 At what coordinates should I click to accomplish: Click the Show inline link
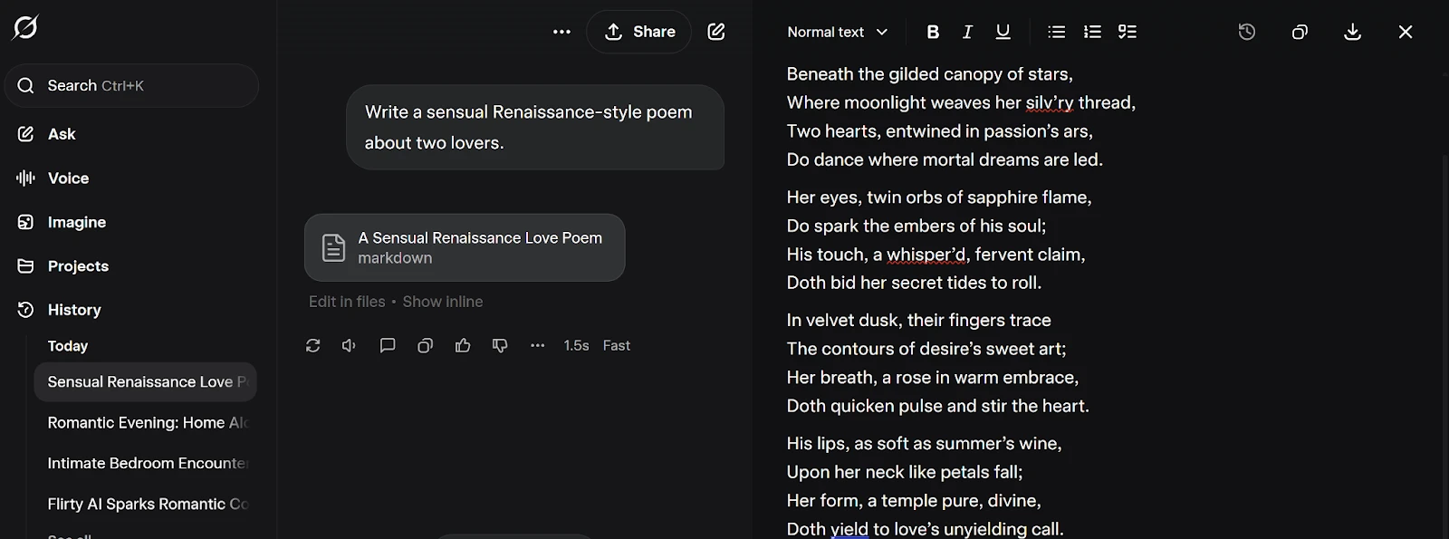point(442,302)
